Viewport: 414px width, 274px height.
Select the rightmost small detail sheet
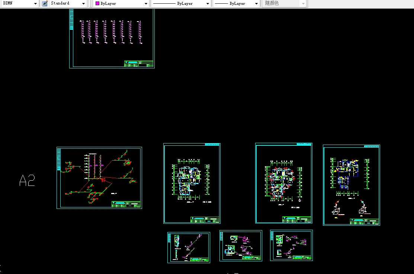point(292,245)
